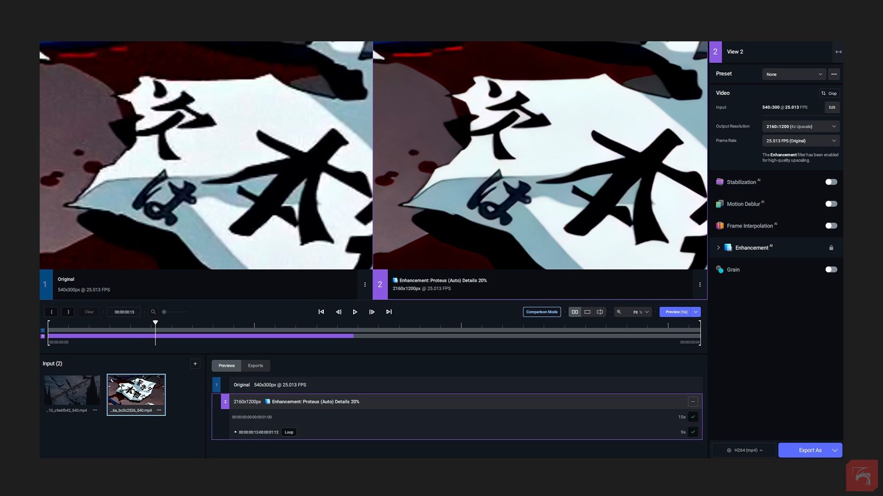Screen dimensions: 883x496
Task: Enable the Stabilization toggle
Action: tap(831, 182)
